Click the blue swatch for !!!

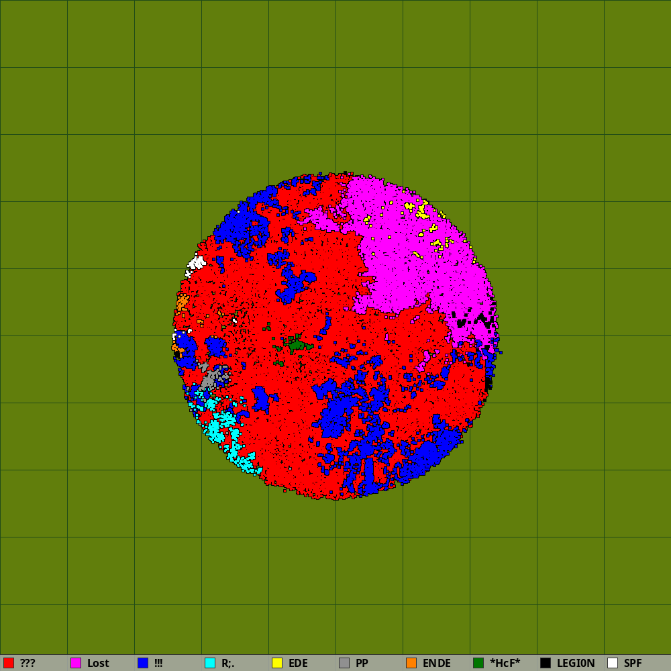(x=143, y=663)
